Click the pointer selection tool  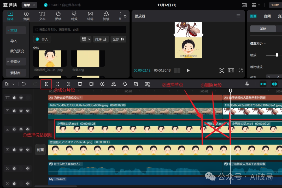7,84
